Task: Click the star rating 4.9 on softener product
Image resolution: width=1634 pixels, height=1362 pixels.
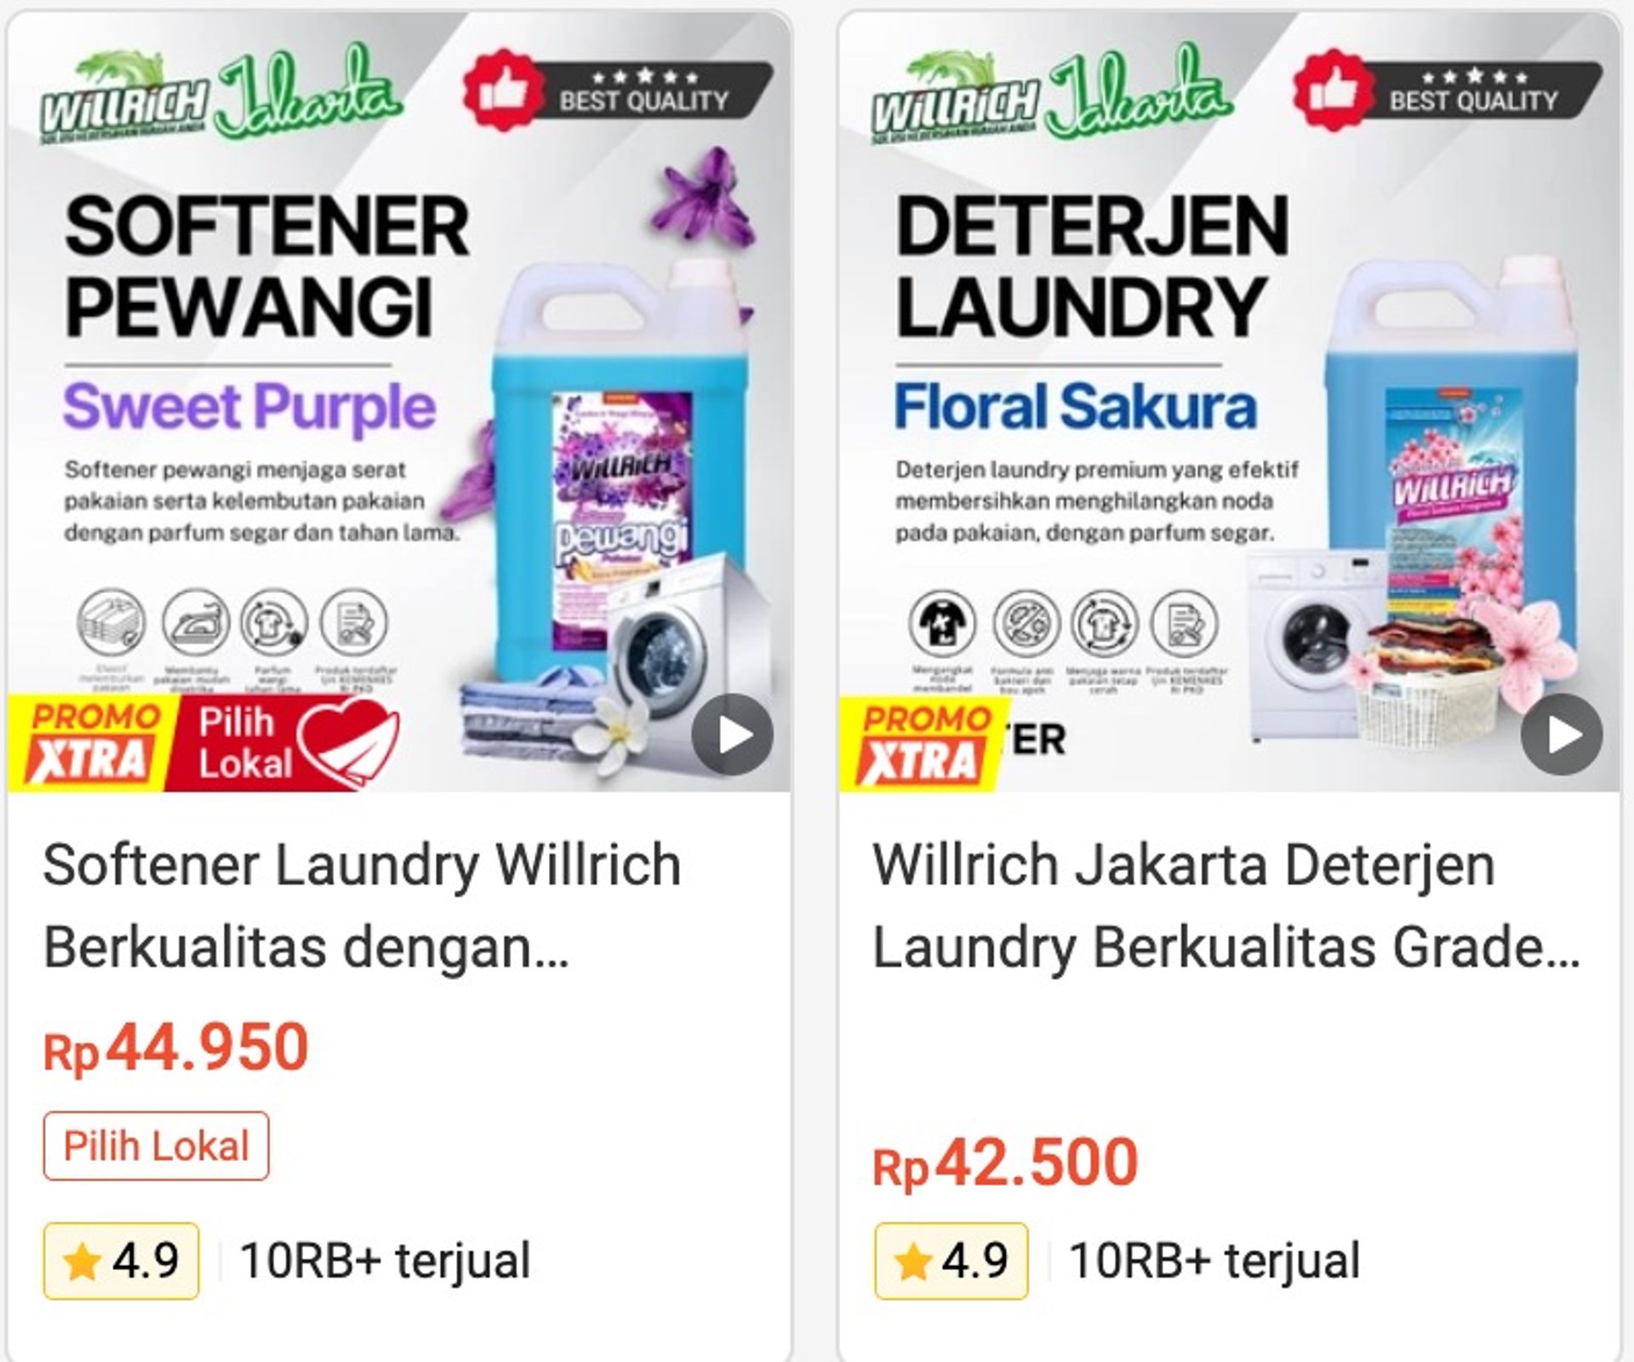Action: [122, 1261]
